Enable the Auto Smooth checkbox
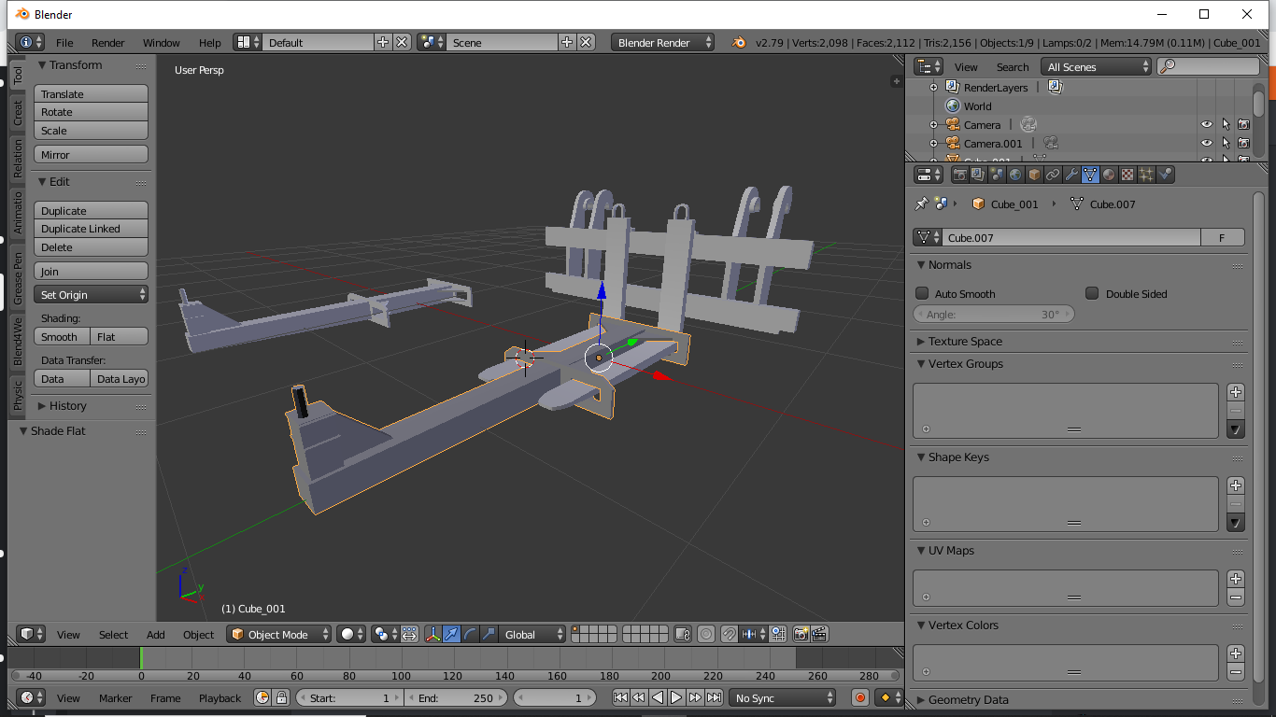1276x717 pixels. [x=922, y=293]
